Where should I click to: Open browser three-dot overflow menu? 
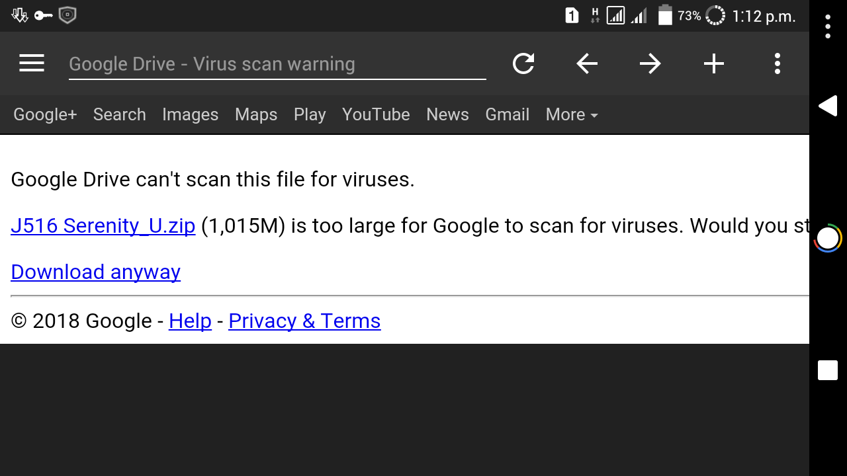click(x=778, y=63)
